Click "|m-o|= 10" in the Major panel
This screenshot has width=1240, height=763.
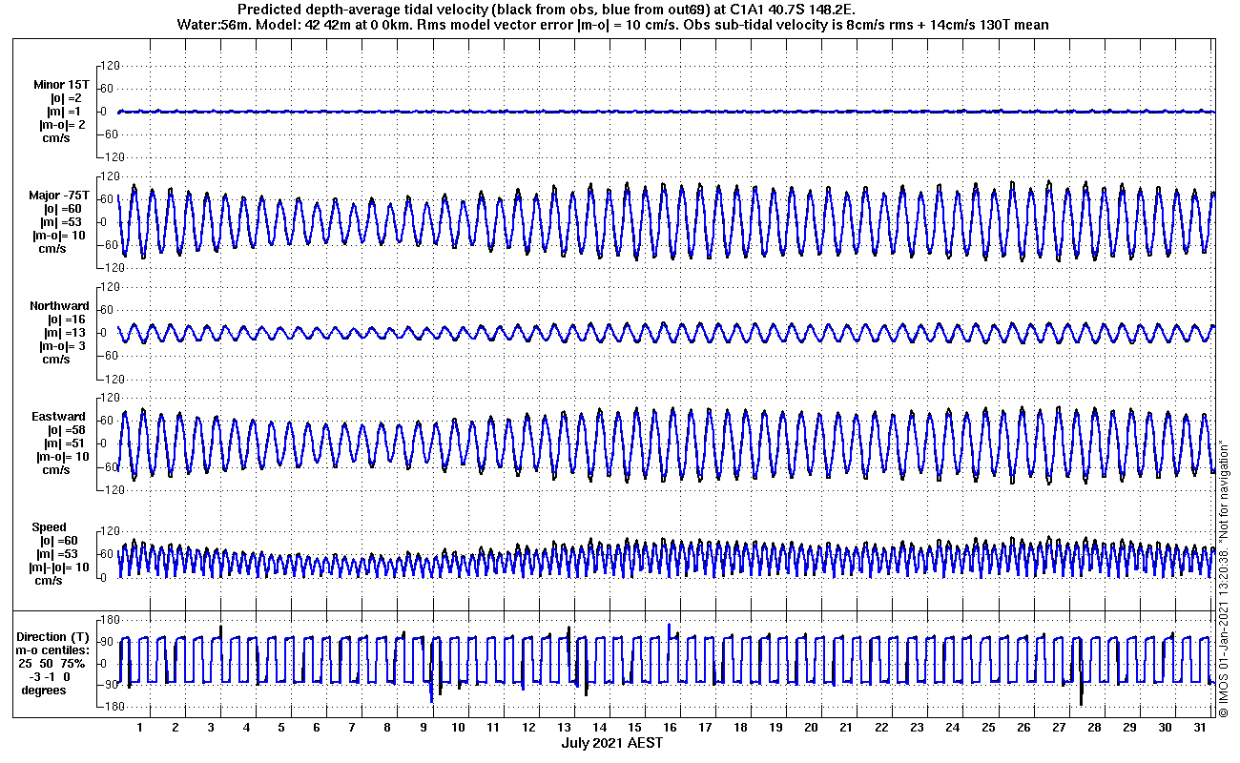60,236
